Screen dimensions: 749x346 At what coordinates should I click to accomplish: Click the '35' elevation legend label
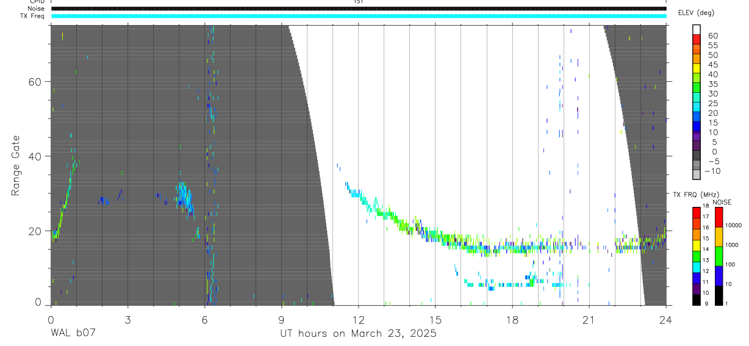click(712, 84)
